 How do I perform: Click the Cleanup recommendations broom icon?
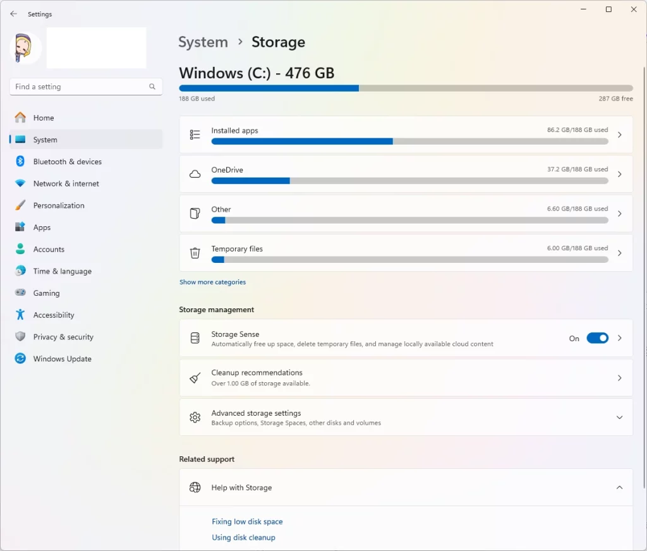coord(195,378)
